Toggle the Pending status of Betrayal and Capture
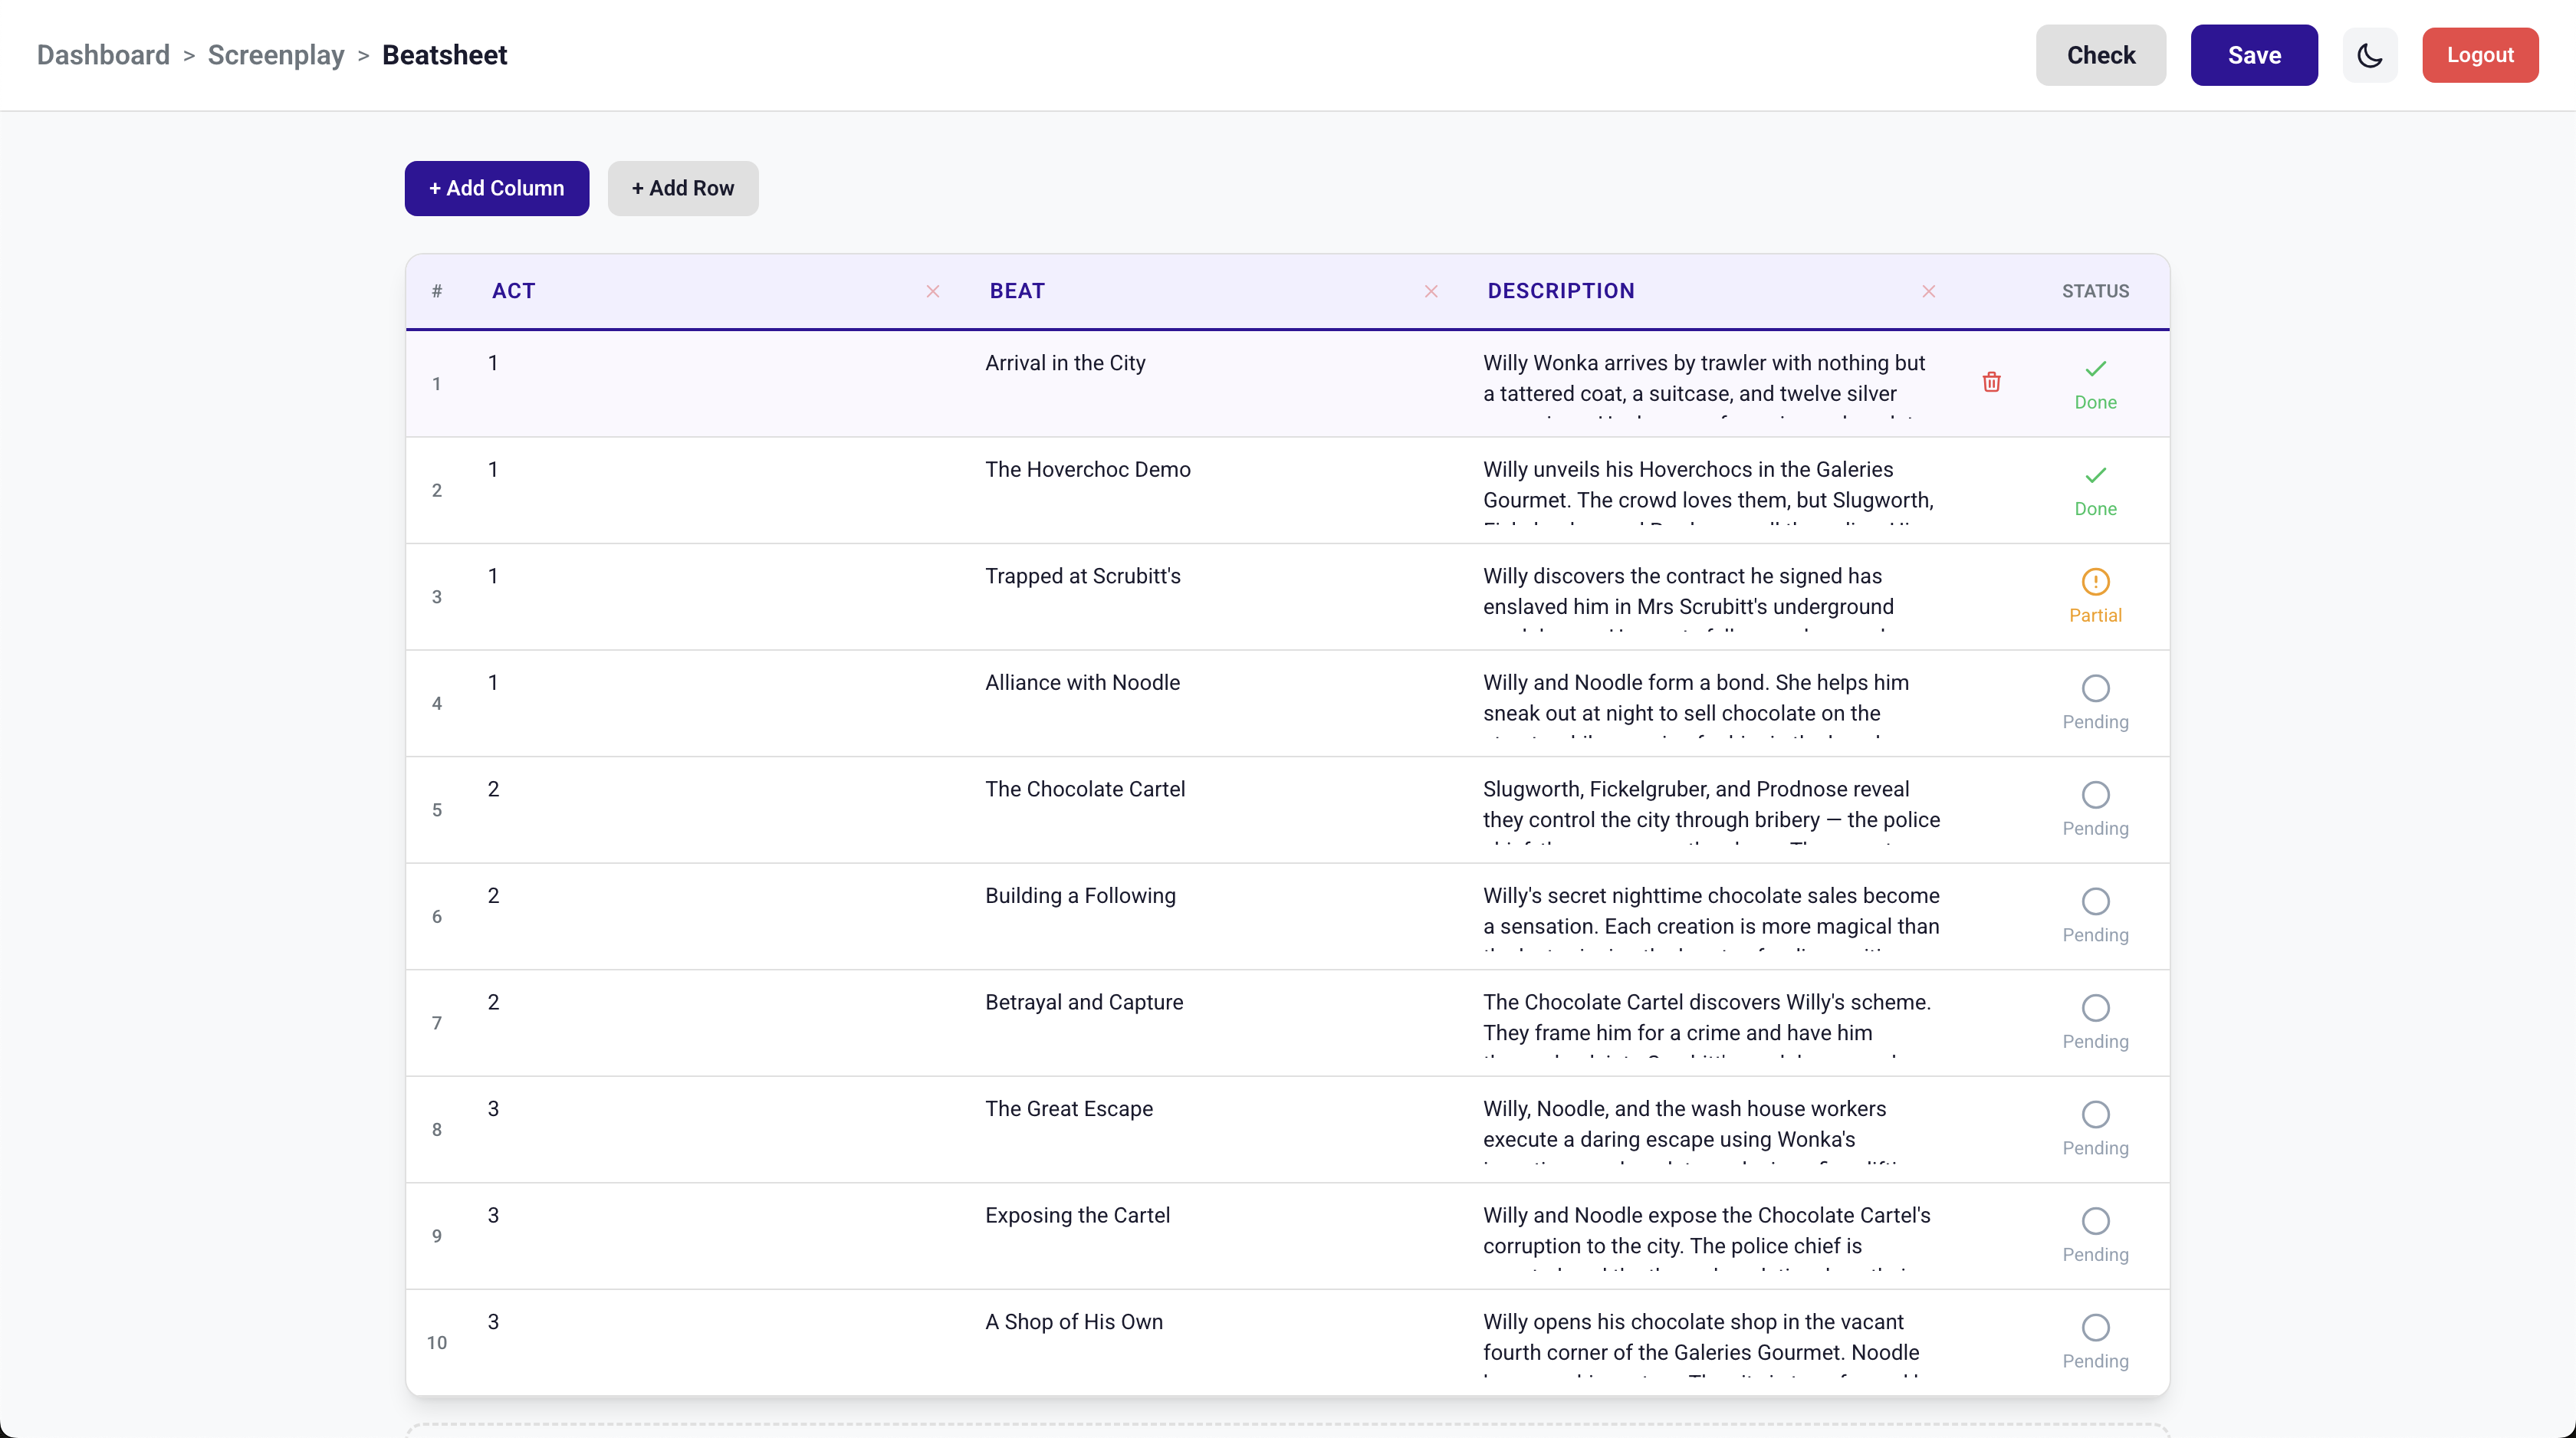The height and width of the screenshot is (1438, 2576). tap(2095, 1008)
